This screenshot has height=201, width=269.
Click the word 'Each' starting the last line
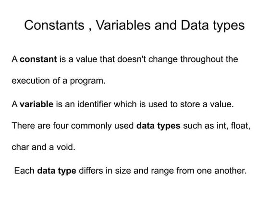24,171
